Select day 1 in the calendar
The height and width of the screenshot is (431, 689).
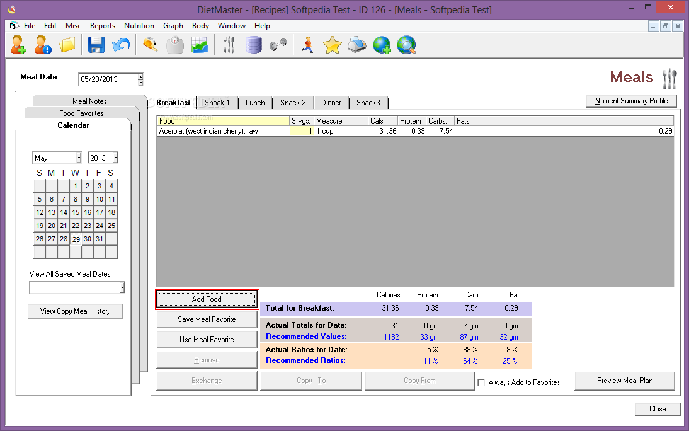pyautogui.click(x=76, y=186)
